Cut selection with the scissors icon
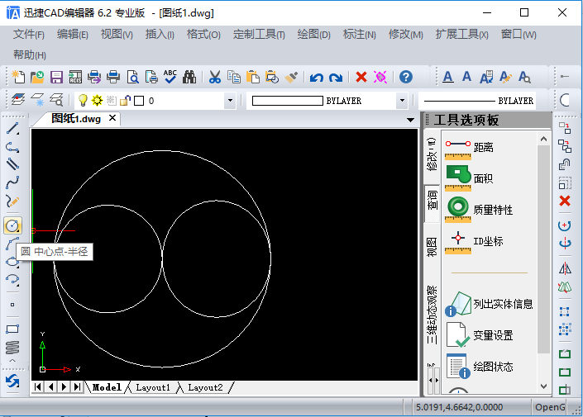This screenshot has height=417, width=583. [215, 77]
